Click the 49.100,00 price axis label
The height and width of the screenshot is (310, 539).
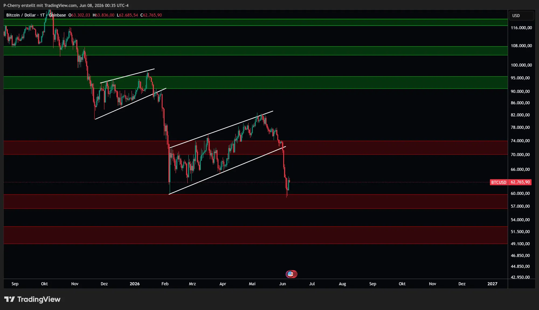pyautogui.click(x=520, y=244)
